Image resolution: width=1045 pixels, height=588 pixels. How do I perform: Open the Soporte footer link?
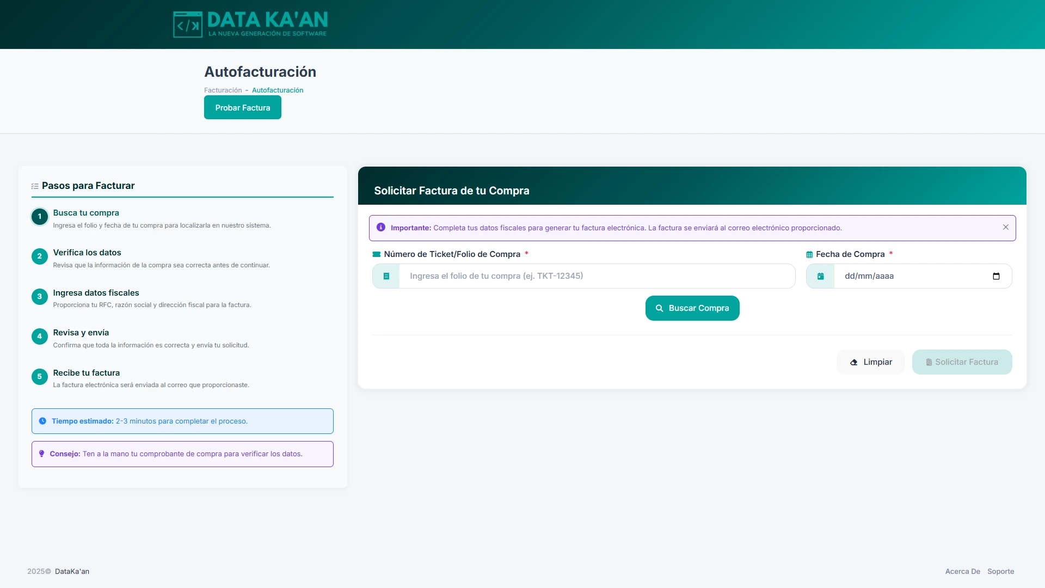point(1001,571)
